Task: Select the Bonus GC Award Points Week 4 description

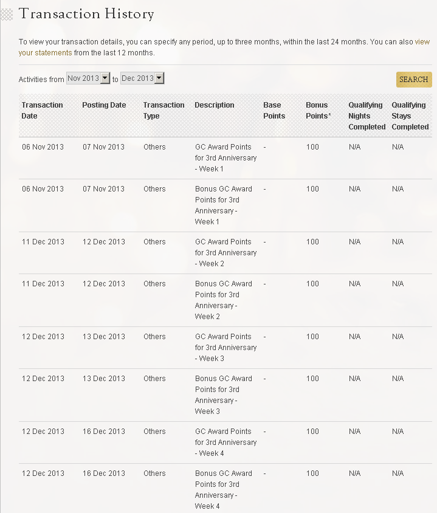Action: click(x=223, y=489)
